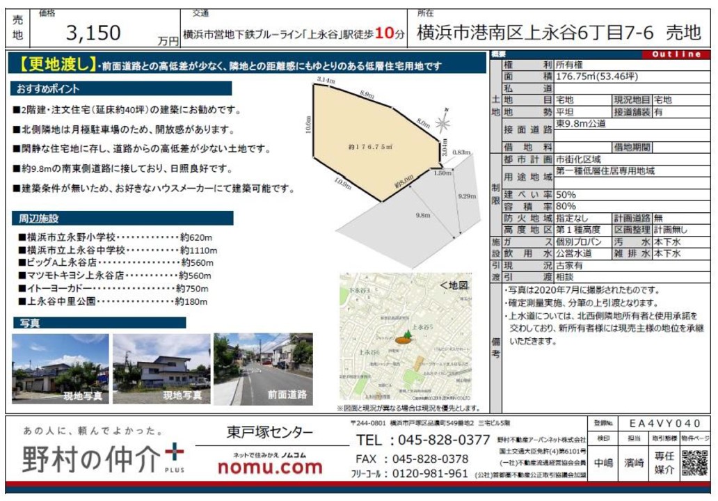Click the red Outline label above the table
718x501 pixels.
click(676, 54)
